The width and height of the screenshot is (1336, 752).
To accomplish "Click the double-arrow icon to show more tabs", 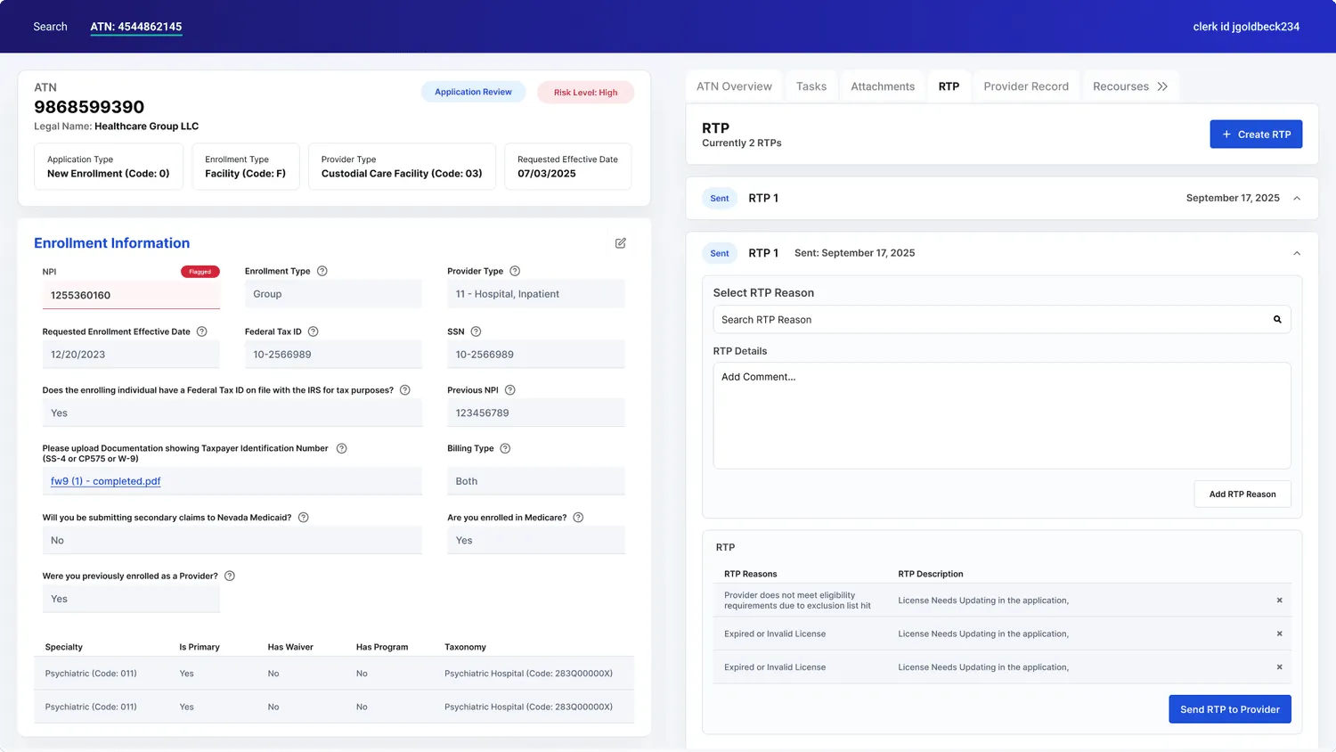I will click(x=1162, y=86).
